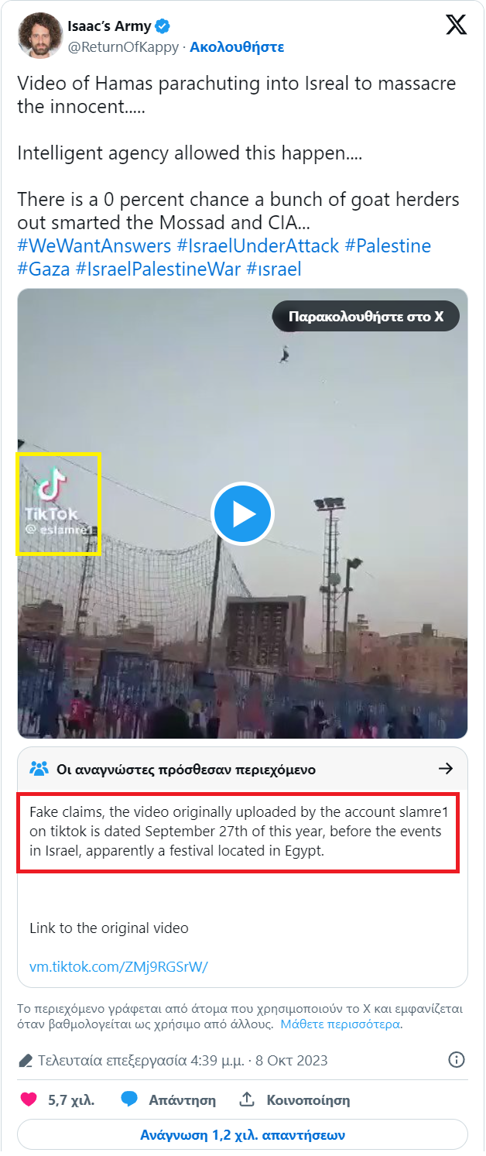Click Ανάγνωση 1,2 χιλ. απαντήσεων button

[x=242, y=1135]
